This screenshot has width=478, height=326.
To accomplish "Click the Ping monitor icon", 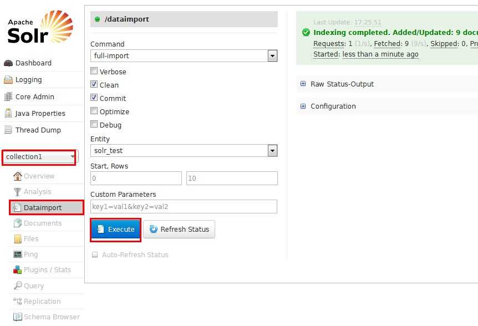I will point(18,254).
